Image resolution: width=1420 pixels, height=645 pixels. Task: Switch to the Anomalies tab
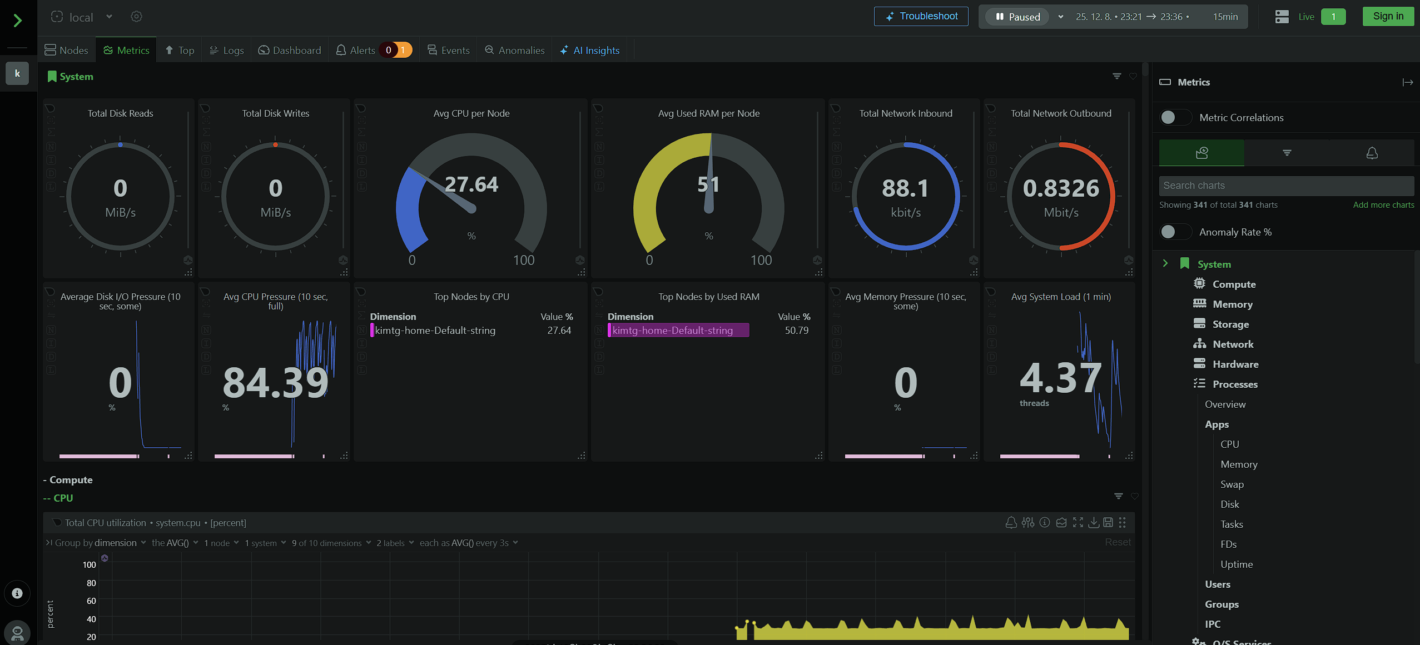pos(514,50)
